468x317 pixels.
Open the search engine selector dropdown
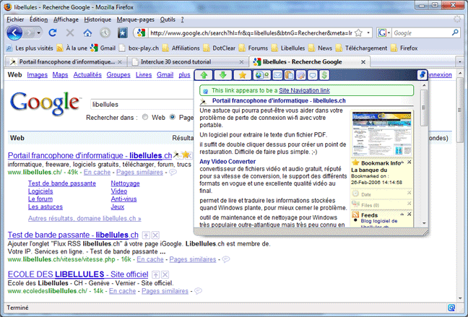pos(389,32)
